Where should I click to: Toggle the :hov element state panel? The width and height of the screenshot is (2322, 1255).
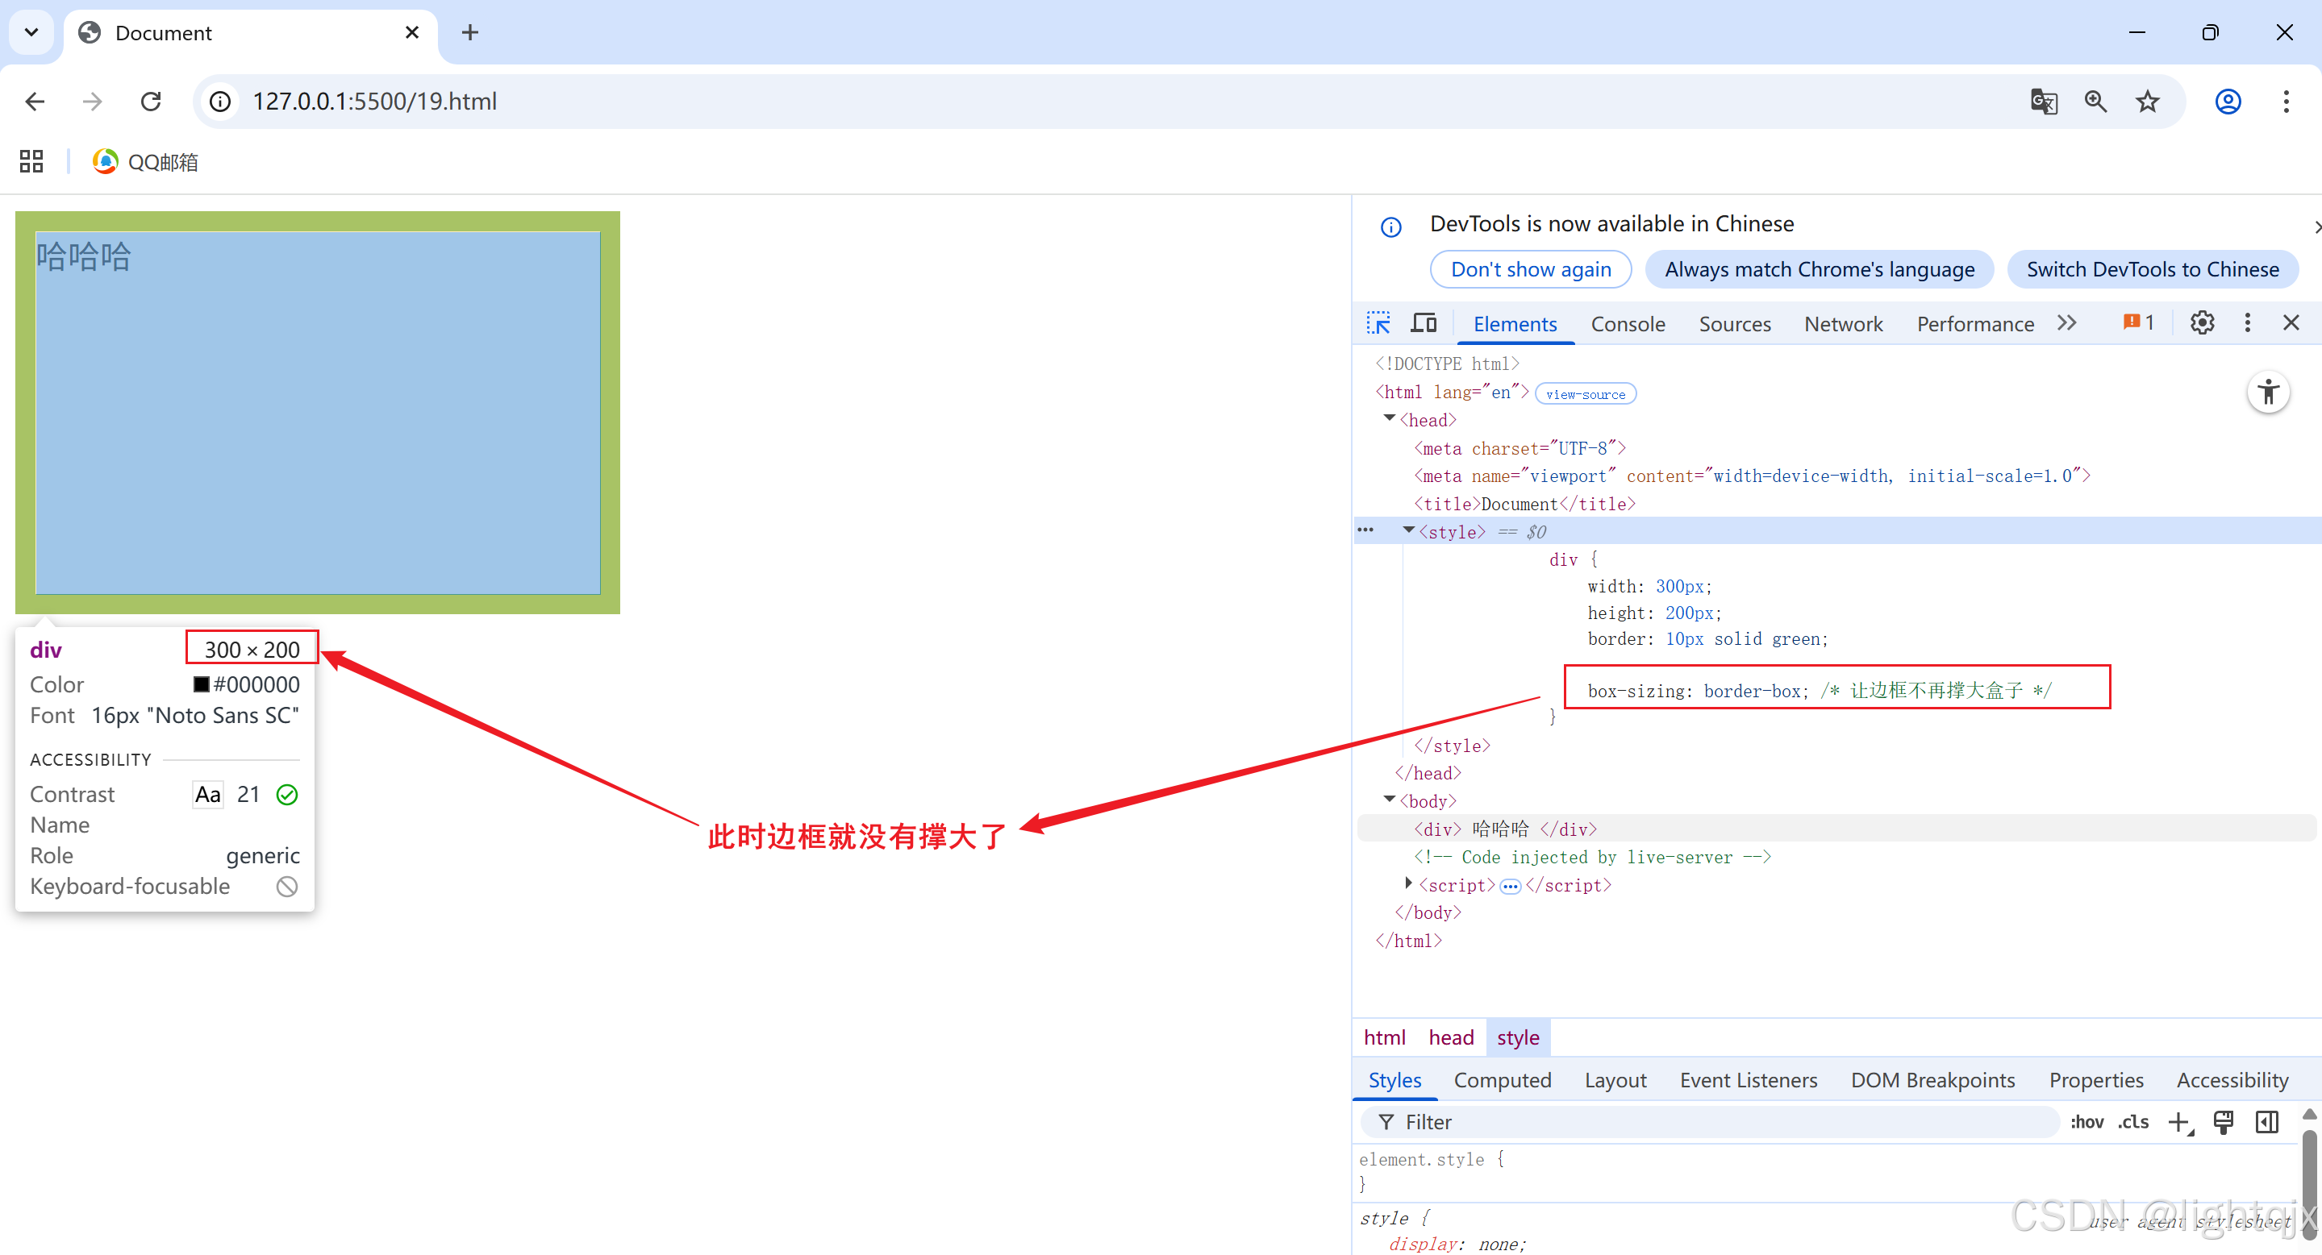coord(2086,1123)
